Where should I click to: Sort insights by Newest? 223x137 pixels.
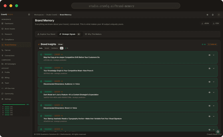tap(47, 48)
